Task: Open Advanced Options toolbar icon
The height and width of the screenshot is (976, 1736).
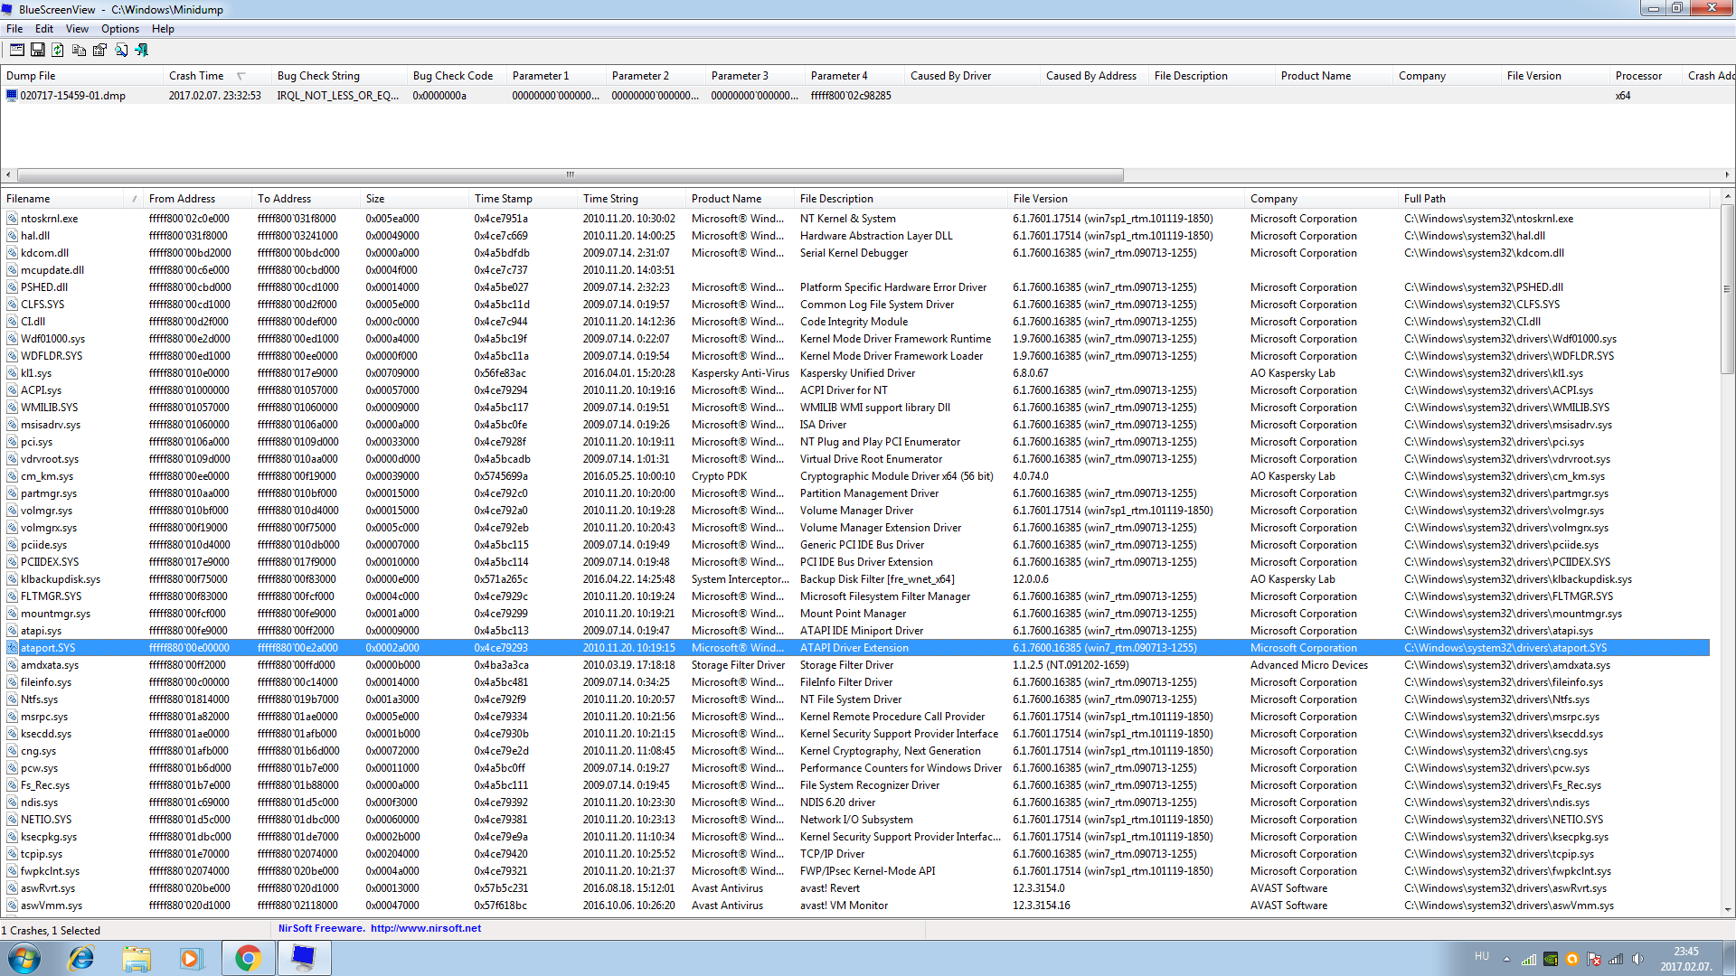Action: click(17, 51)
